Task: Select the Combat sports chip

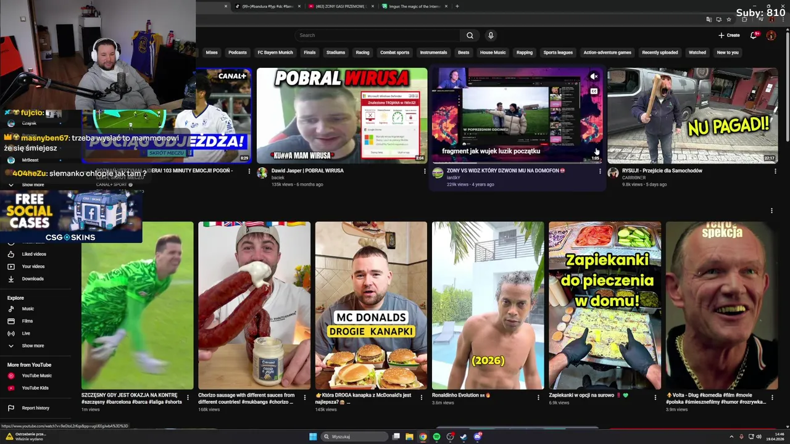Action: 395,52
